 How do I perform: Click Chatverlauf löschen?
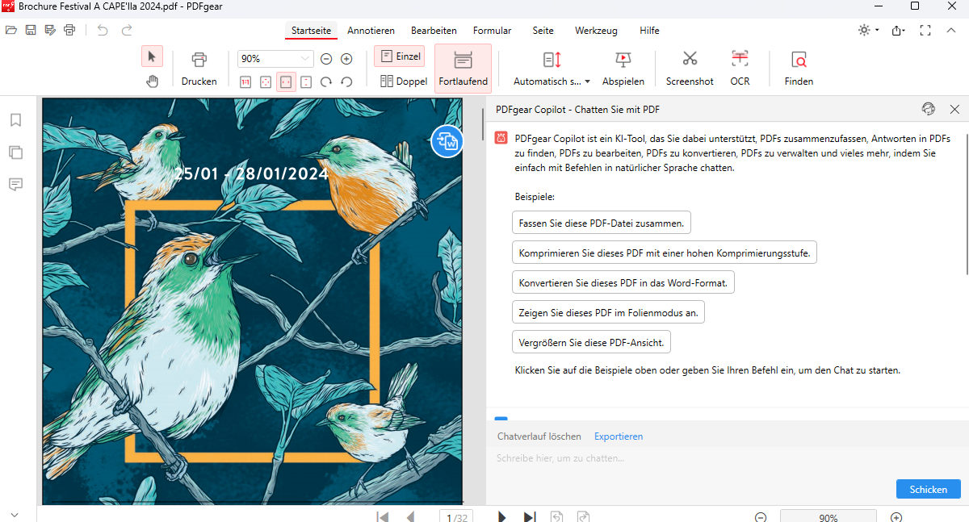click(539, 436)
